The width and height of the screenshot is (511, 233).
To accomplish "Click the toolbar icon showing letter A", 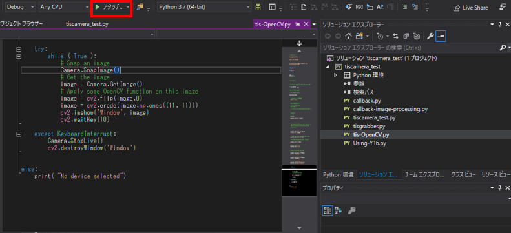I will [x=380, y=7].
